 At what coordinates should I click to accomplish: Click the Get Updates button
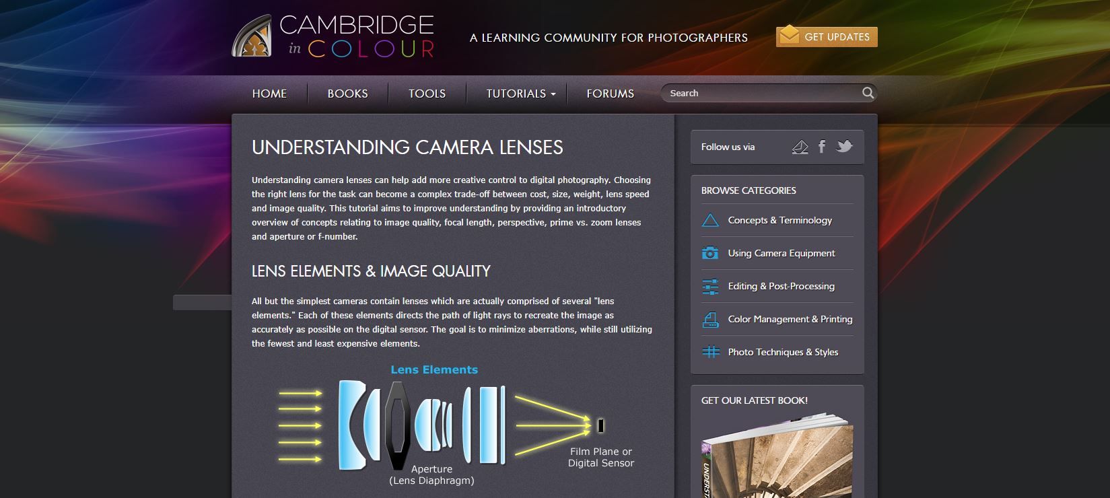pos(827,36)
